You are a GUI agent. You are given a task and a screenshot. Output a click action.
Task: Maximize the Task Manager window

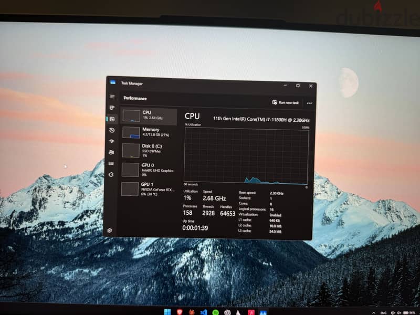click(298, 86)
